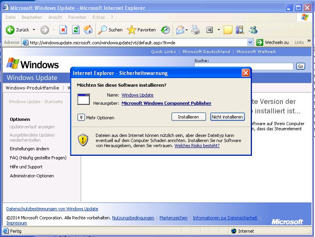The image size is (315, 237).
Task: Open the Forward history dropdown arrow
Action: tap(54, 30)
